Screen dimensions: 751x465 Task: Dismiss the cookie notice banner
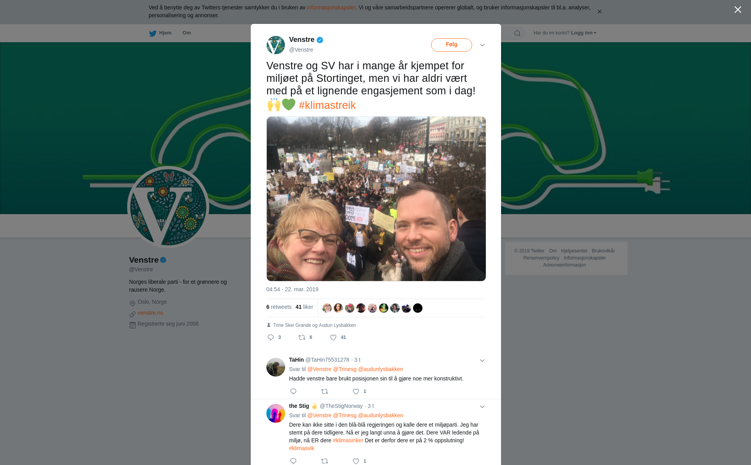click(x=599, y=12)
